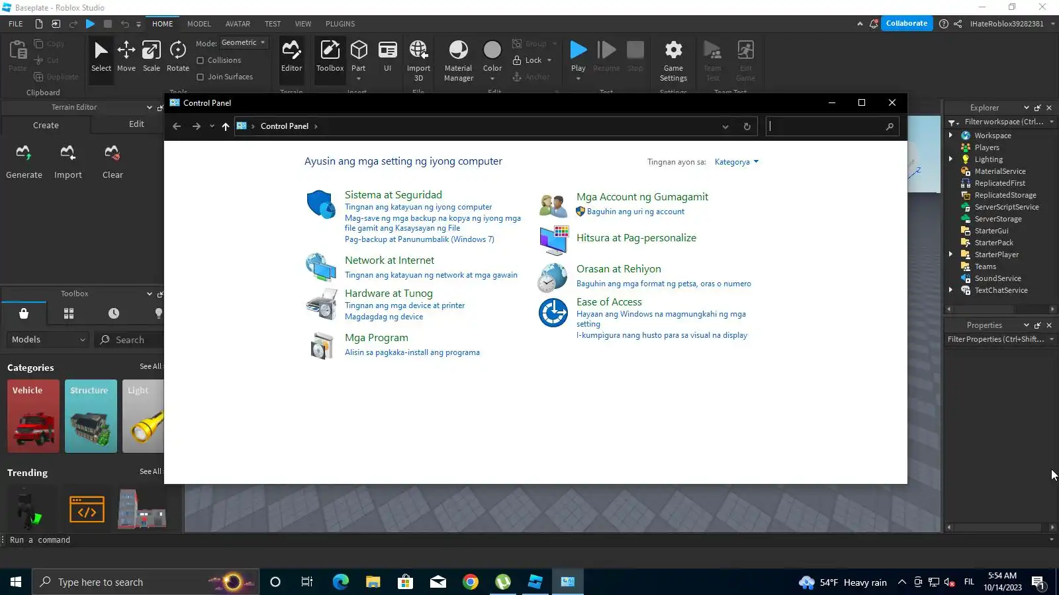Open the Toolbox from the ribbon

(330, 56)
